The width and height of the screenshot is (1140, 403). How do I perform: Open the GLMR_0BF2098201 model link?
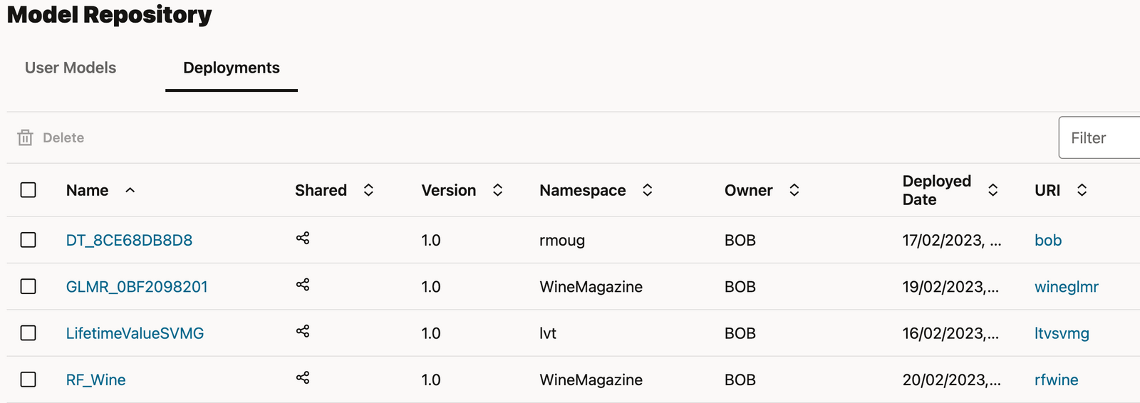click(x=137, y=287)
